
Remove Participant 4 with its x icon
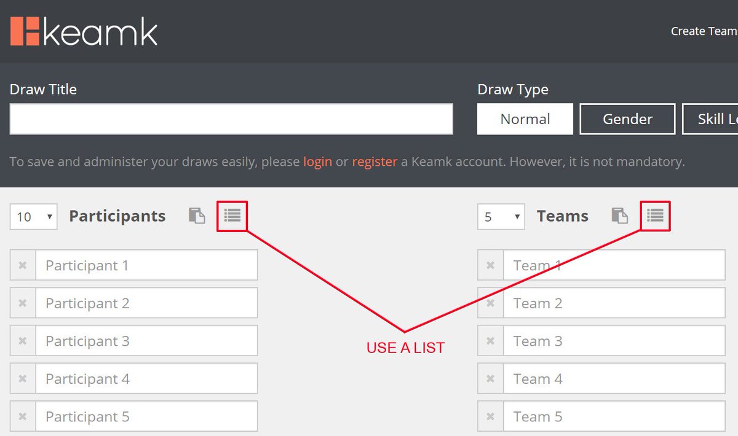click(x=23, y=379)
